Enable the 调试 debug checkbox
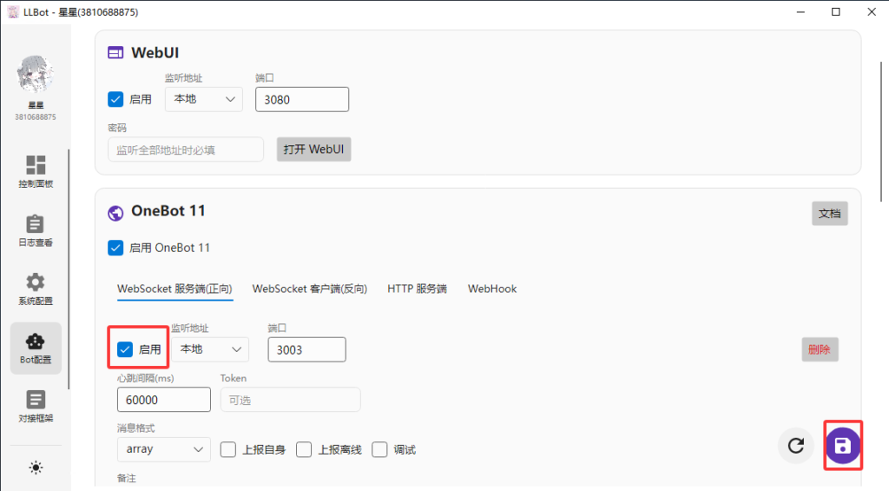Screen dimensions: 889x491 [x=379, y=449]
